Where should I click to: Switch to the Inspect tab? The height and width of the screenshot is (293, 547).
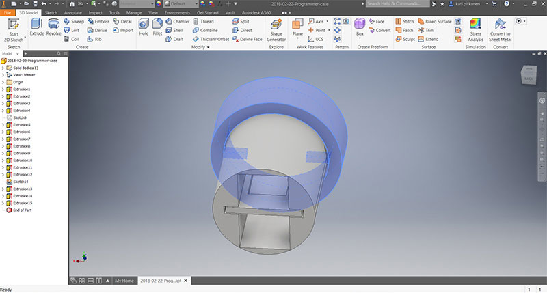95,12
